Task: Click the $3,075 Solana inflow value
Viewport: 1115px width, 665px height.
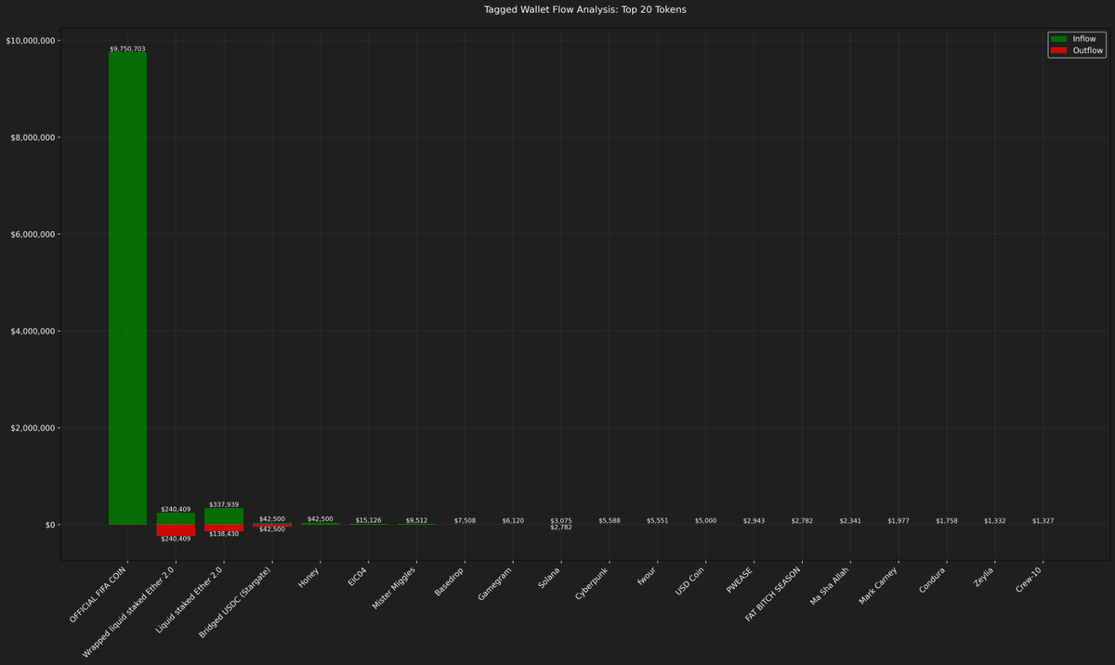Action: [562, 521]
